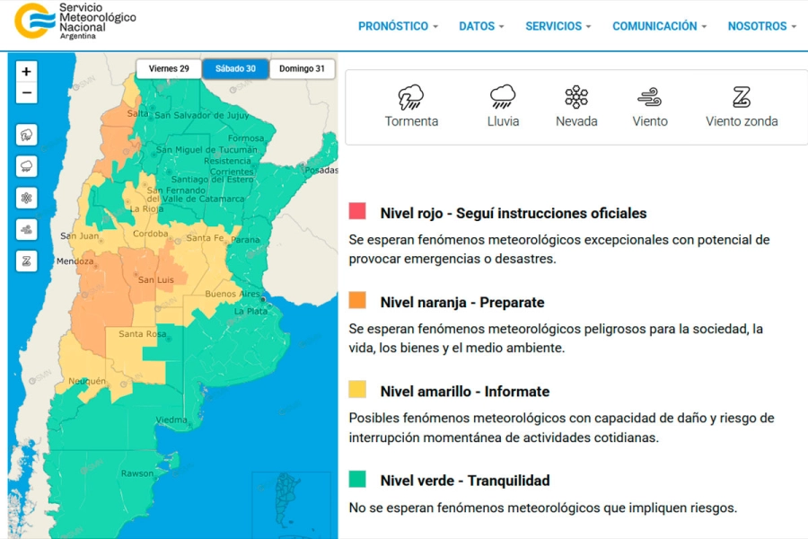Open the SERVICIOS navigation link
808x539 pixels.
point(558,26)
